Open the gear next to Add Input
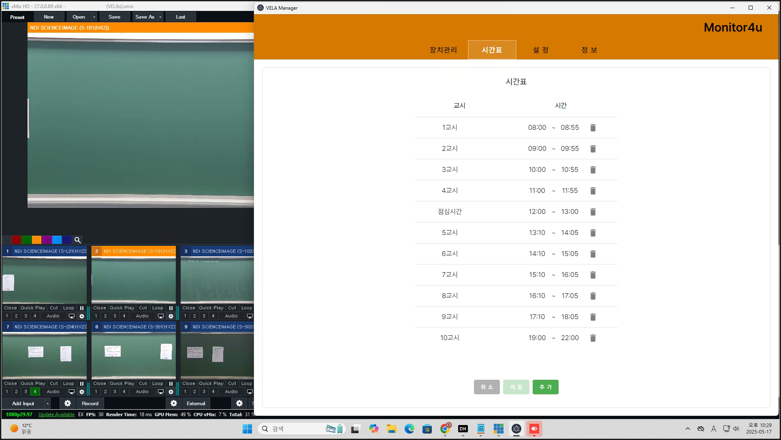 click(x=68, y=403)
